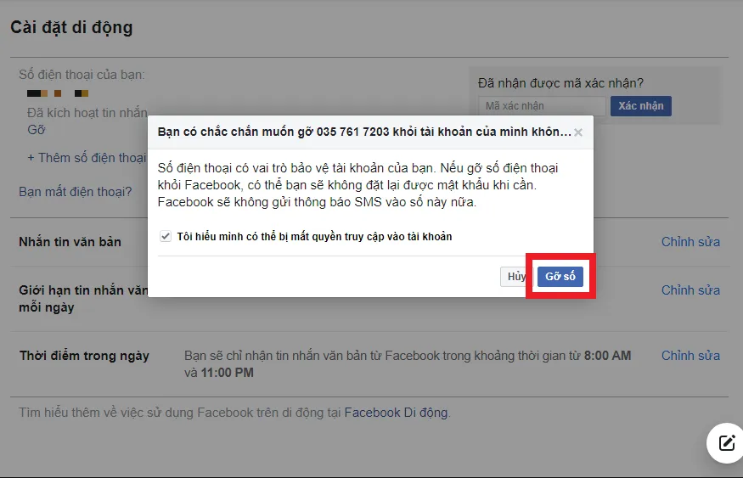Screen dimensions: 743x478
Task: Confirm removal with Gỡ số button
Action: 560,277
